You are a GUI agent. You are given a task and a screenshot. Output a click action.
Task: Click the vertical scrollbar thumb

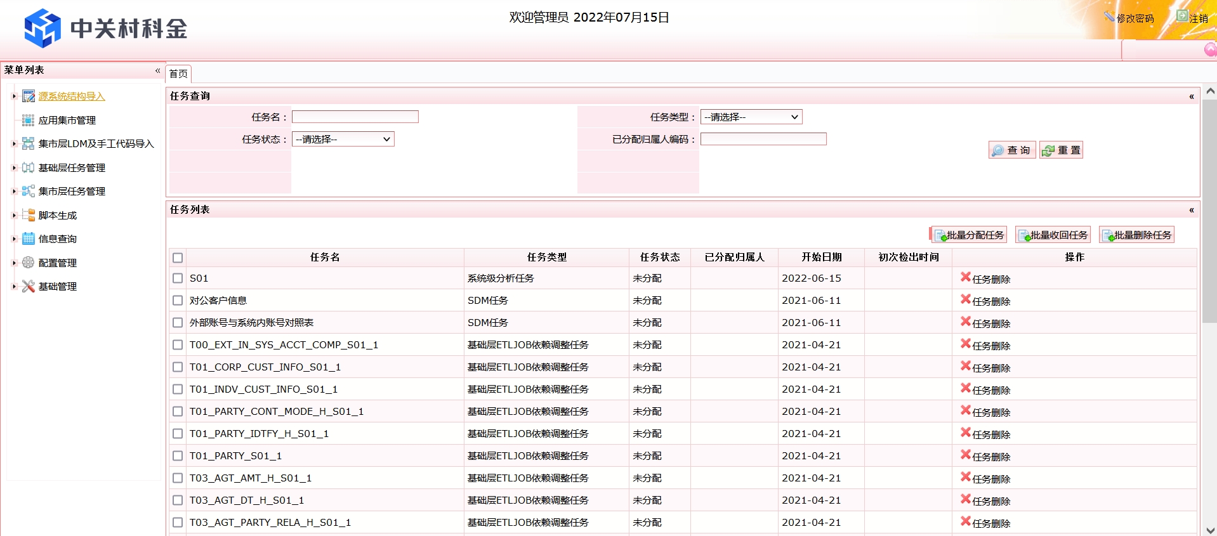1209,211
